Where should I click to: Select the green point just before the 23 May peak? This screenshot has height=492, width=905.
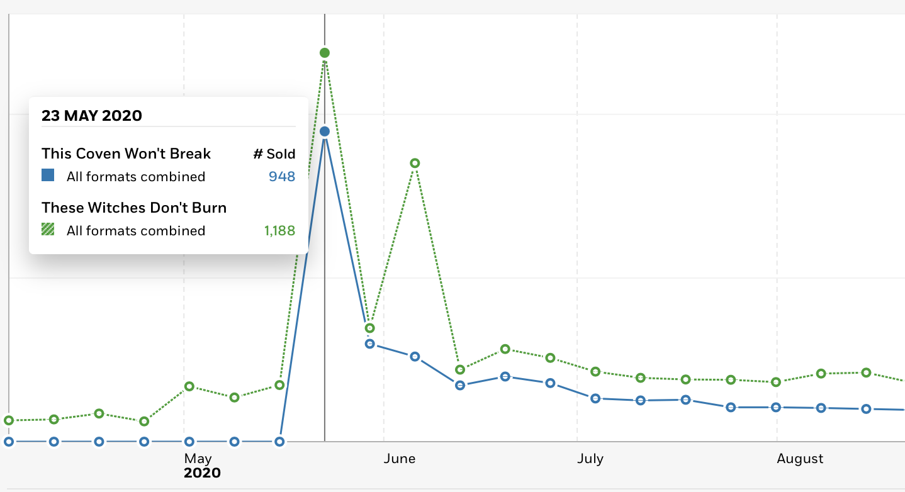click(279, 385)
